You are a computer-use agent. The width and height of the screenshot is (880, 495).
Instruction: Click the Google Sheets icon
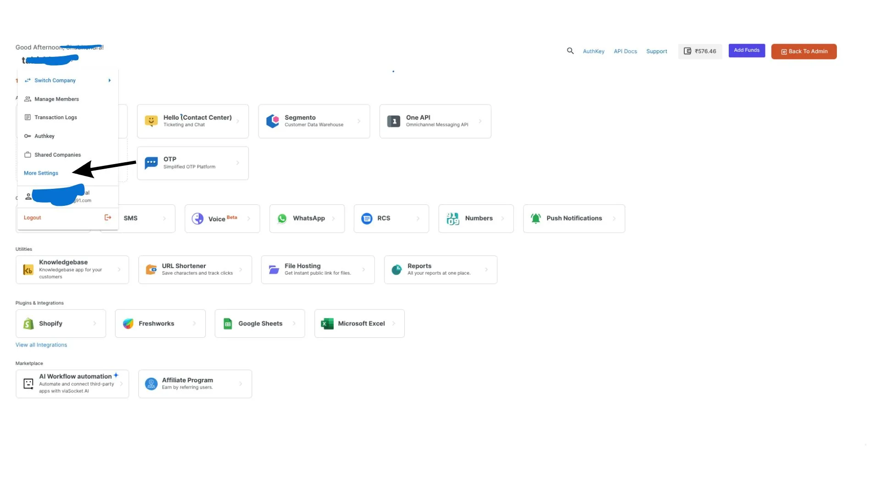(x=228, y=324)
